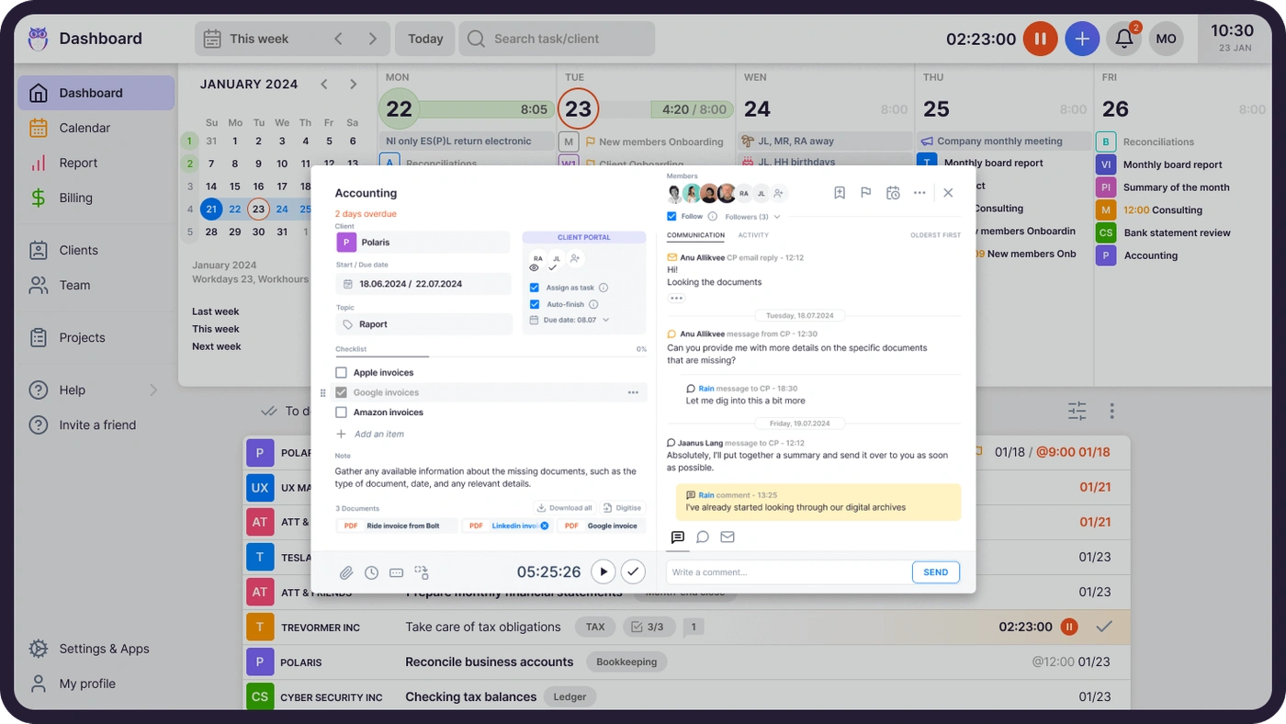Open time tracking with the clock icon
The height and width of the screenshot is (724, 1286).
coord(371,571)
